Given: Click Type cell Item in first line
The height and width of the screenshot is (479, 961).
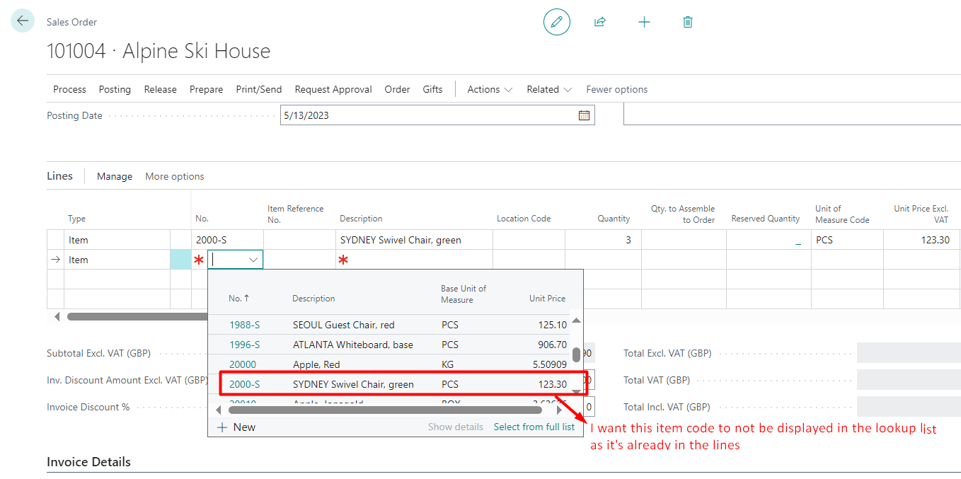Looking at the screenshot, I should (117, 240).
